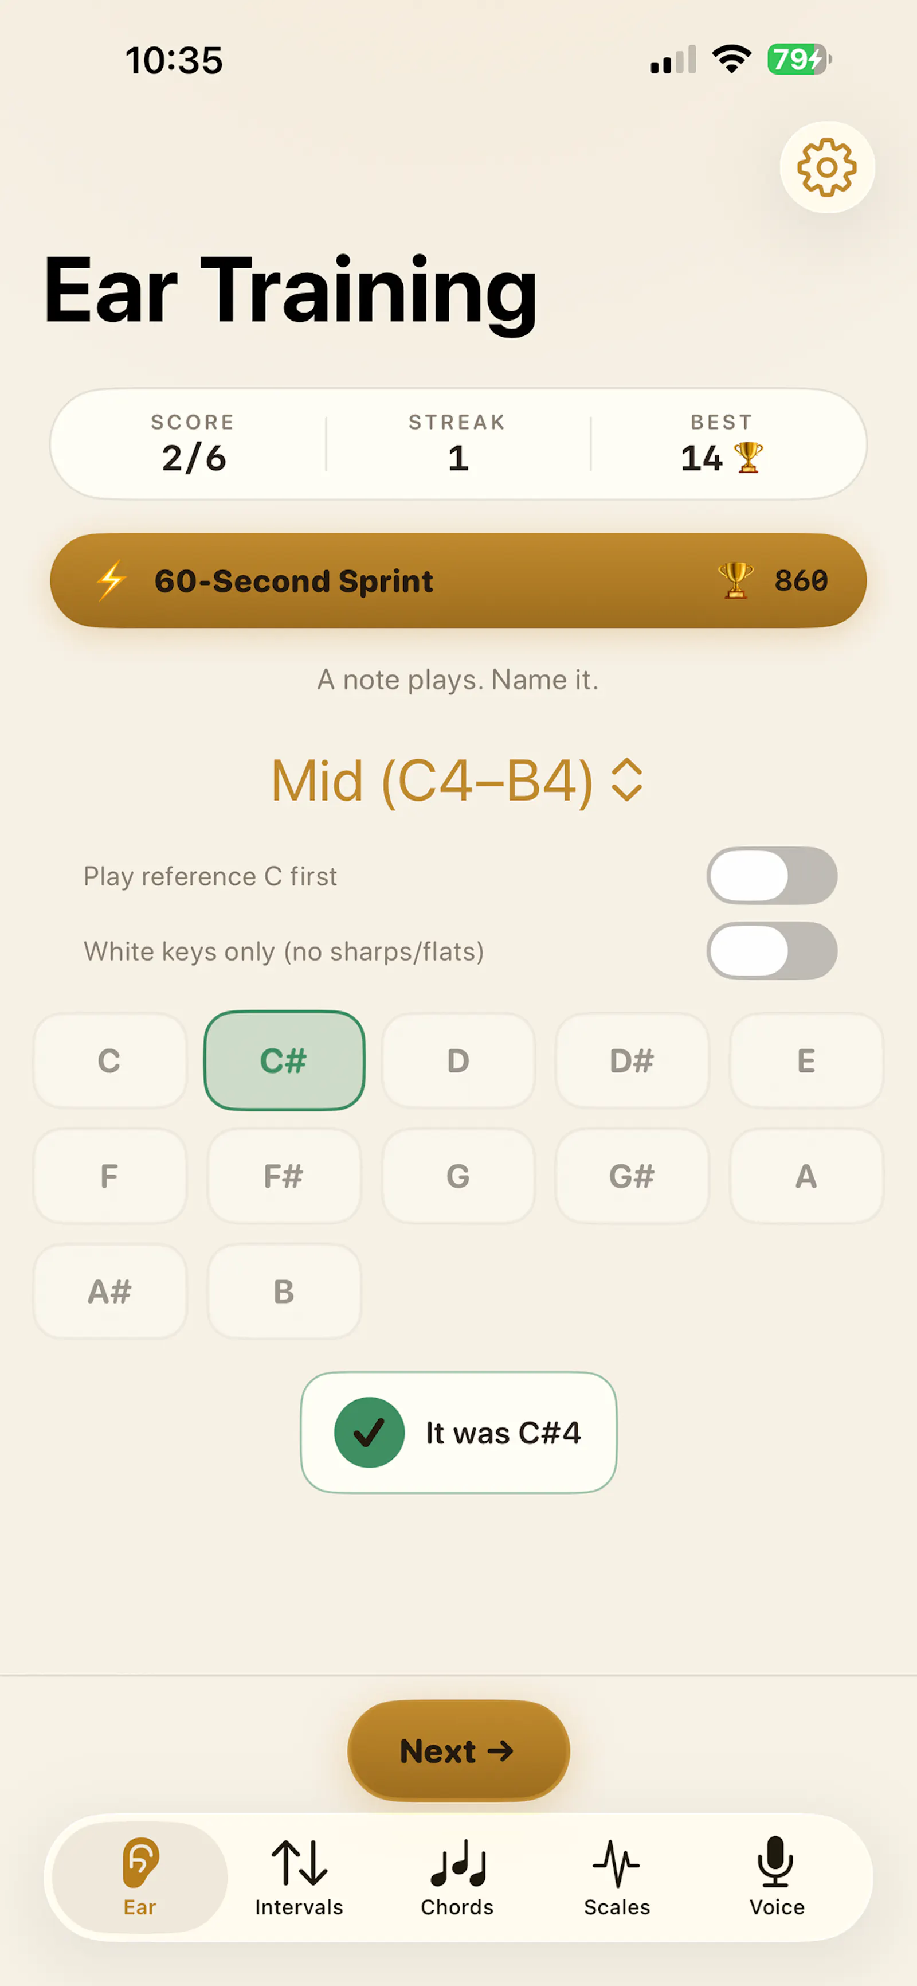
Task: Tap the Best 14 trophy stat
Action: (722, 444)
